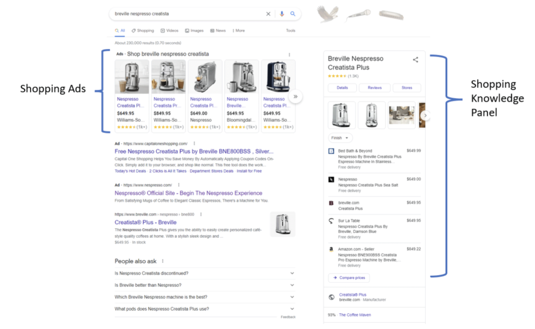Switch to the Shopping tab
Screen dimensions: 535x329
coord(143,31)
